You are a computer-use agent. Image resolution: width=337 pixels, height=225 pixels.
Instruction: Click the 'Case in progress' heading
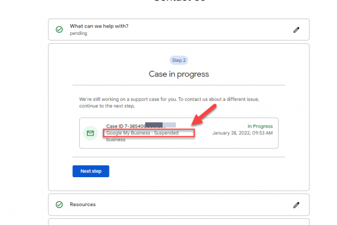[179, 74]
